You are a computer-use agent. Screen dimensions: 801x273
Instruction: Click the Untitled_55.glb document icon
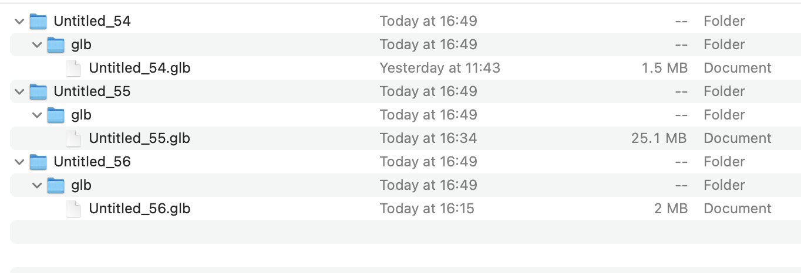[73, 139]
